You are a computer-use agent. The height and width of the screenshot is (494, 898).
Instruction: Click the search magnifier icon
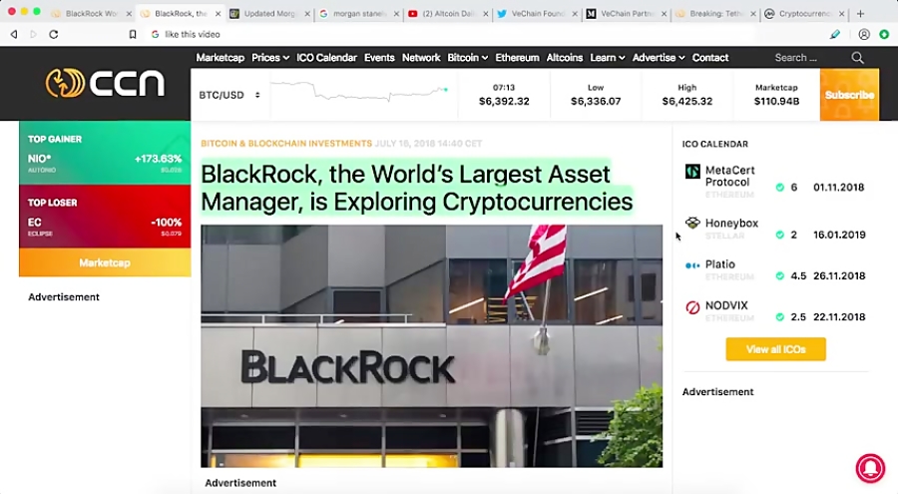[857, 57]
